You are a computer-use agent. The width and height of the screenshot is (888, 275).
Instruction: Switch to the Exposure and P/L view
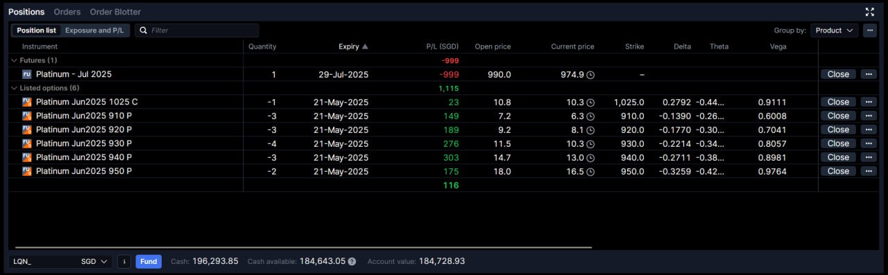(95, 30)
